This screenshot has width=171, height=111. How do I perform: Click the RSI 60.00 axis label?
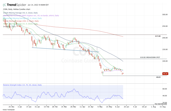(x=165, y=89)
